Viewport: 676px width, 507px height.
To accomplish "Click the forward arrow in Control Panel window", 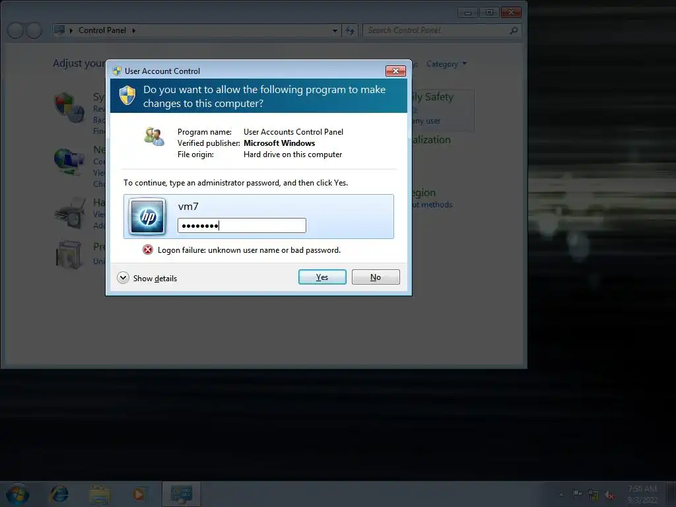I will click(x=34, y=30).
